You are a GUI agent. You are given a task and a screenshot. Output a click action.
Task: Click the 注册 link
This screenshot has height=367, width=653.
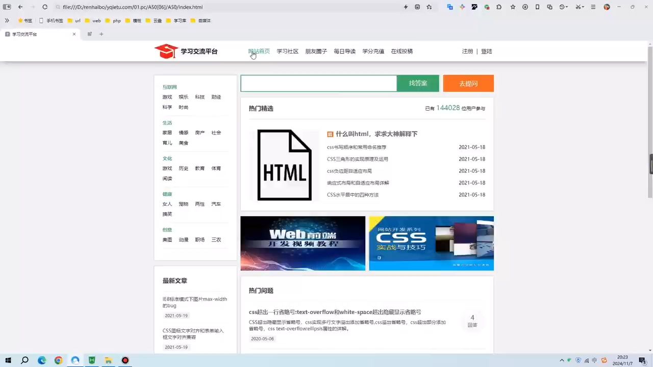467,51
